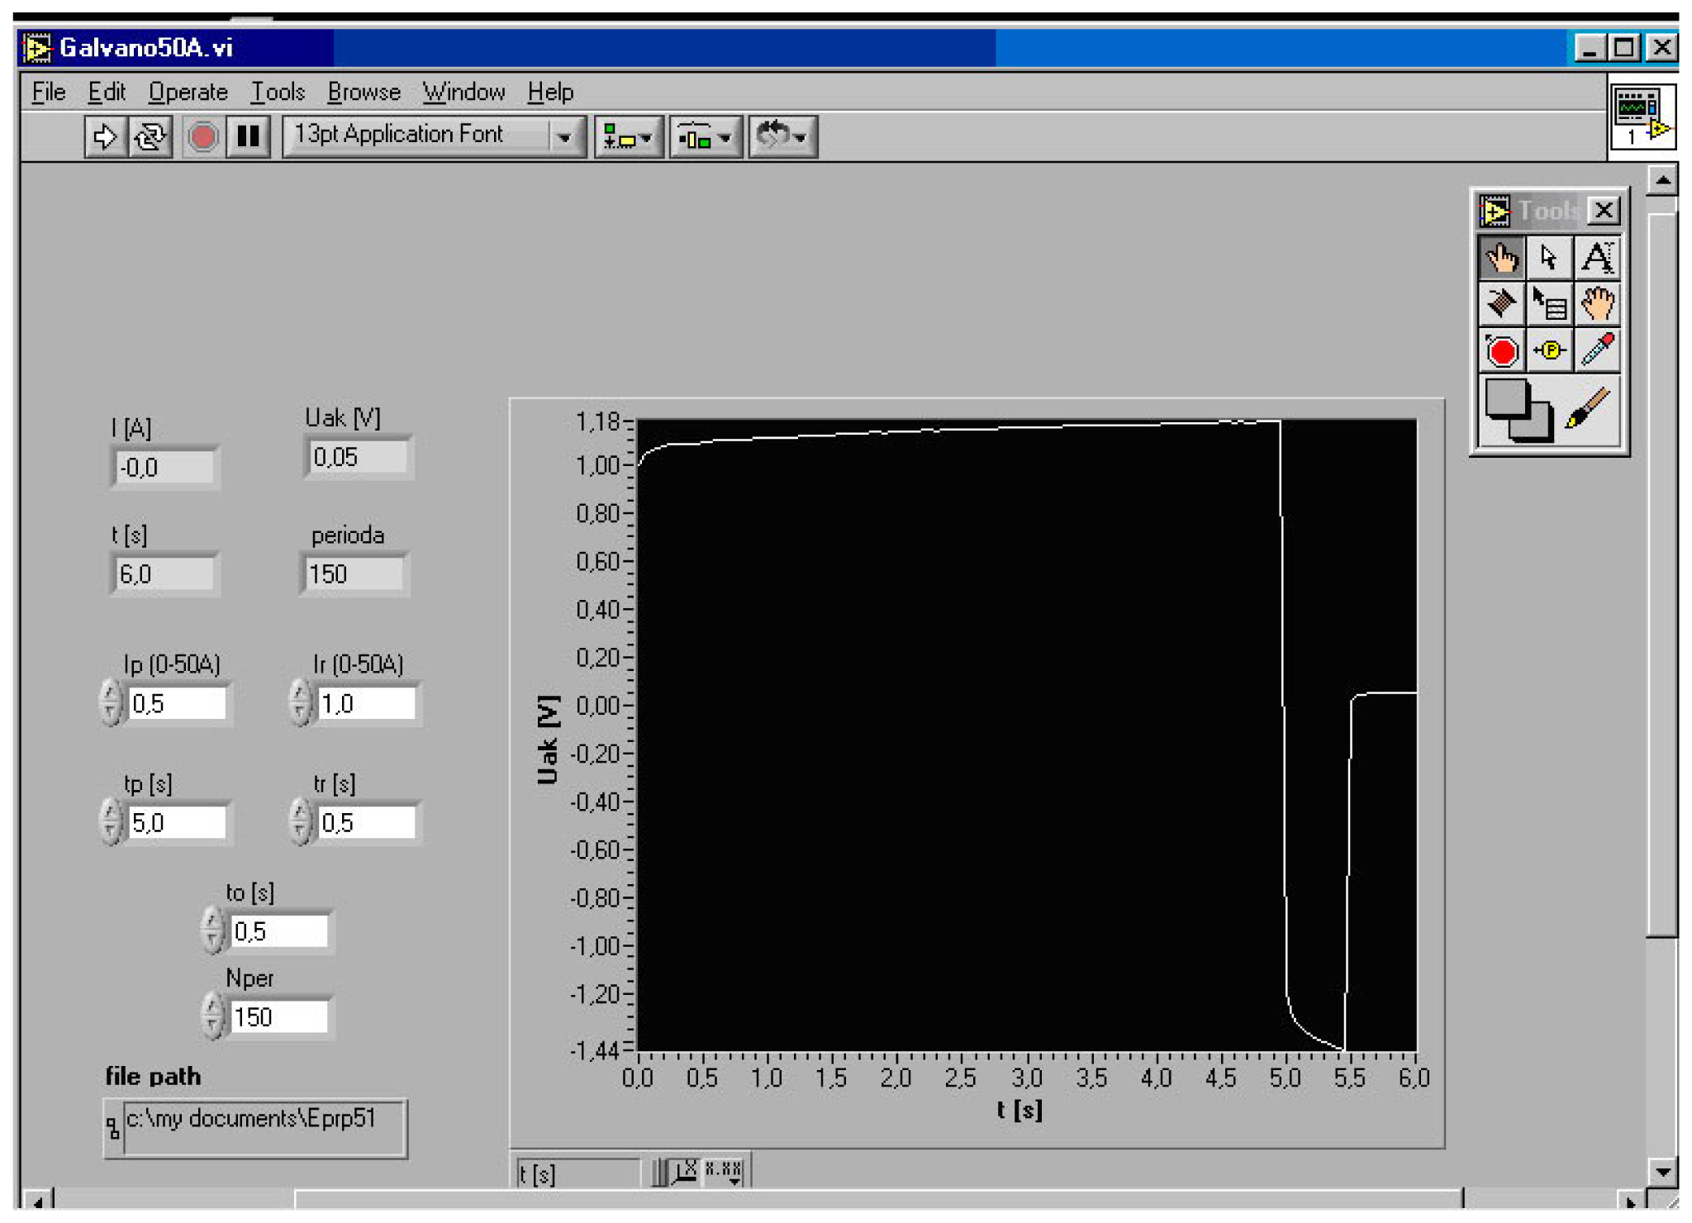
Task: Open the Browse menu
Action: click(364, 92)
